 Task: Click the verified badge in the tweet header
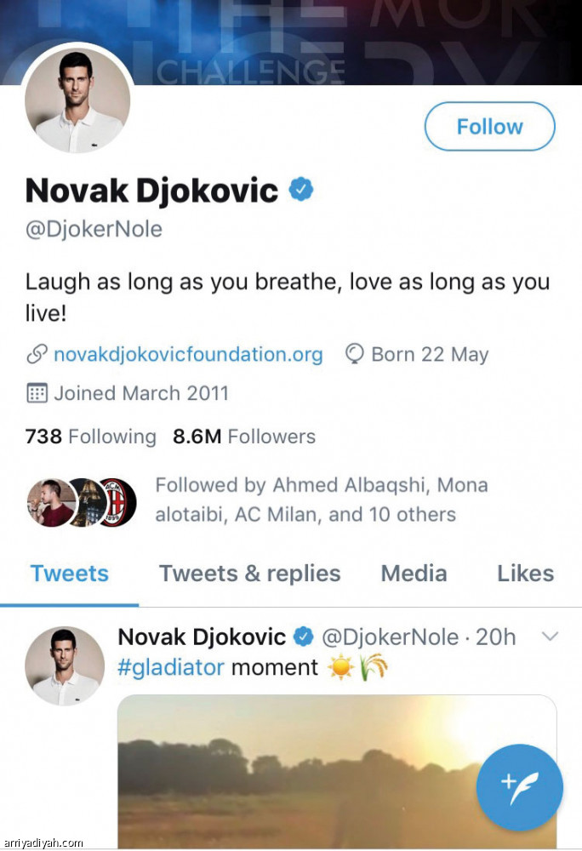tap(302, 637)
